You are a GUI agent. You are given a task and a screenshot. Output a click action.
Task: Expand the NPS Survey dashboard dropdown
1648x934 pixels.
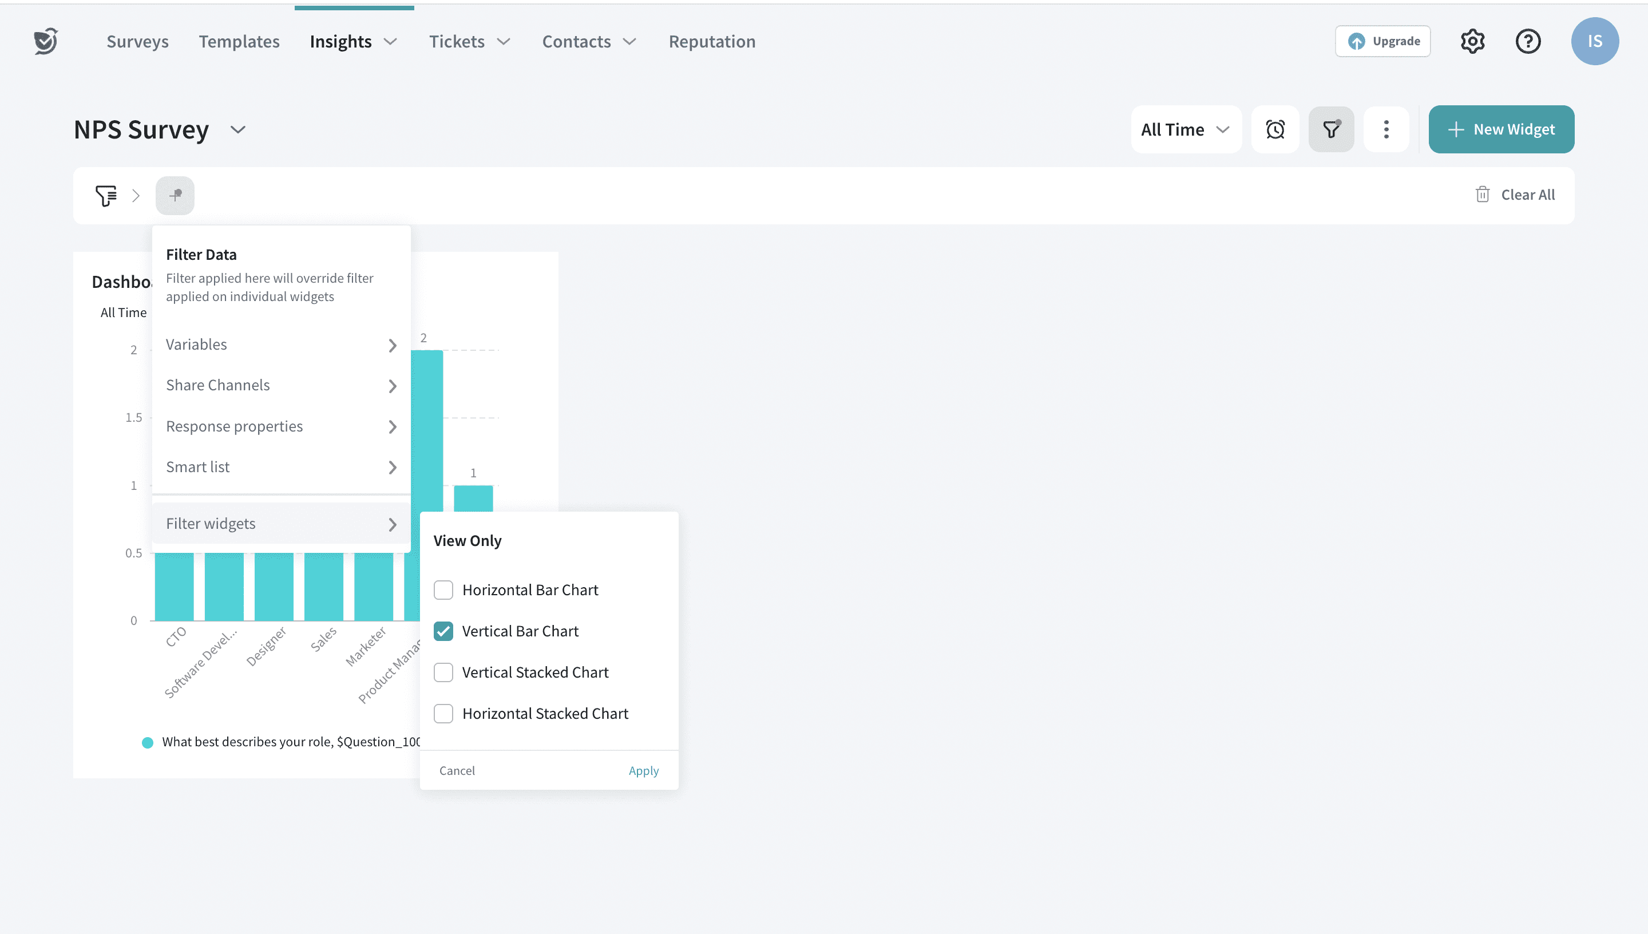[237, 129]
